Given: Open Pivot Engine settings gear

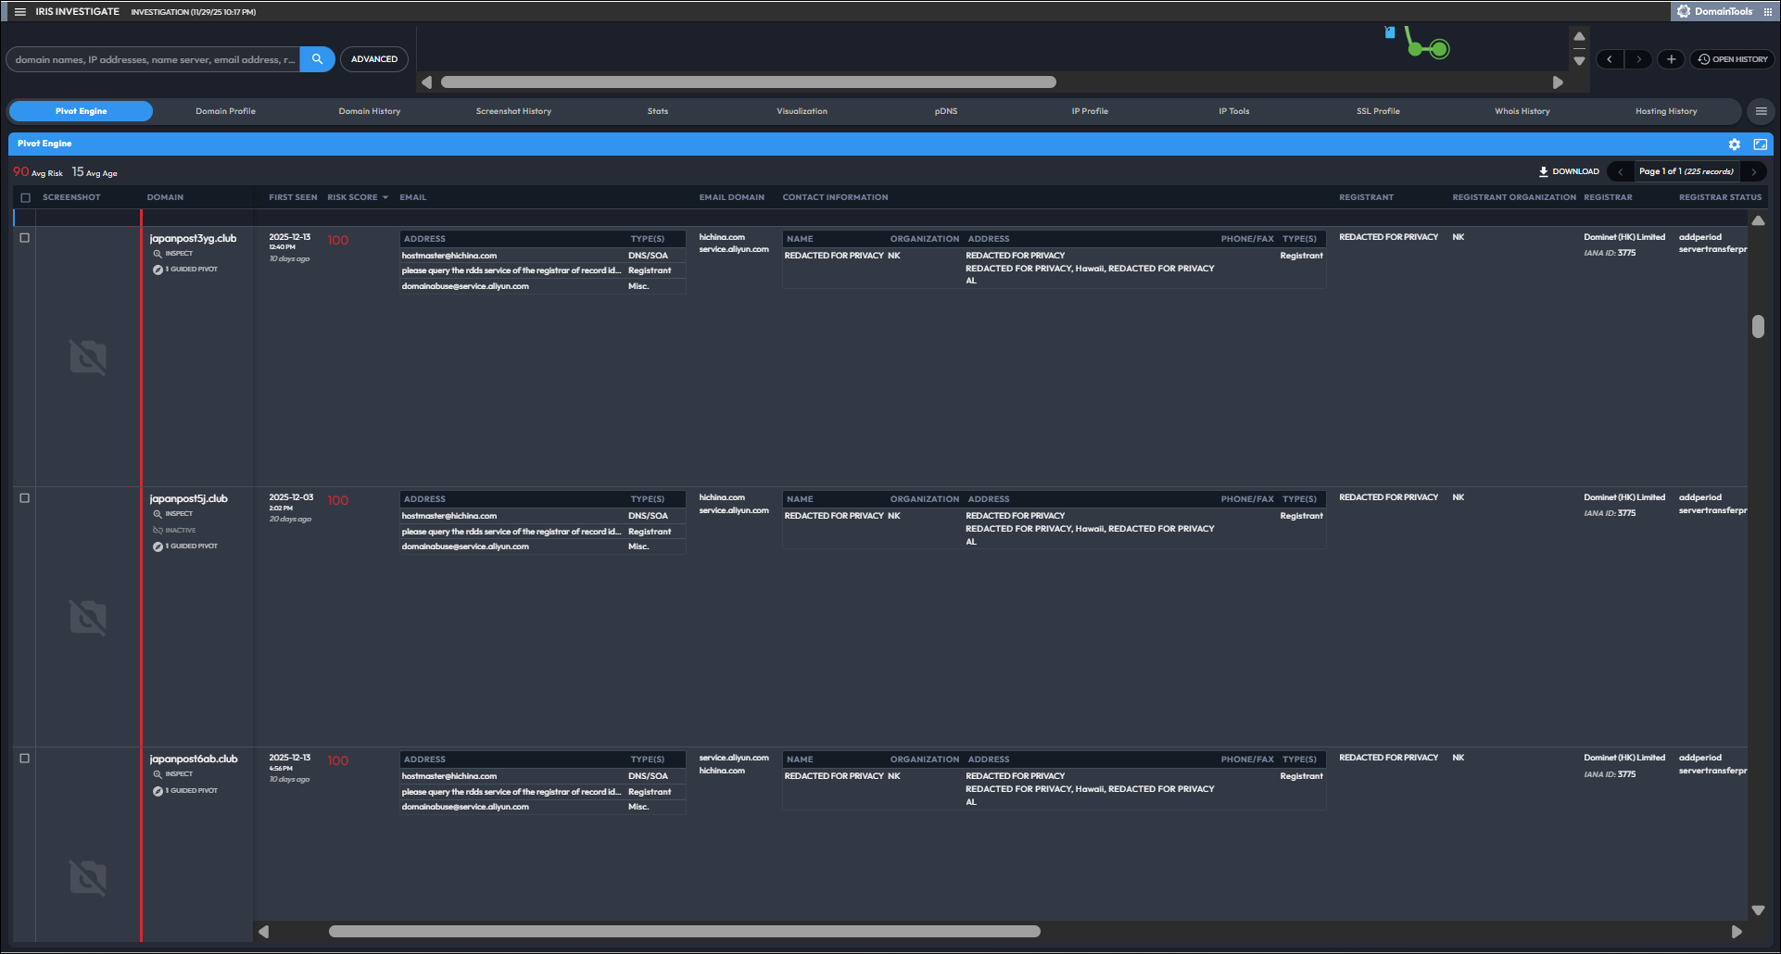Looking at the screenshot, I should [1734, 144].
